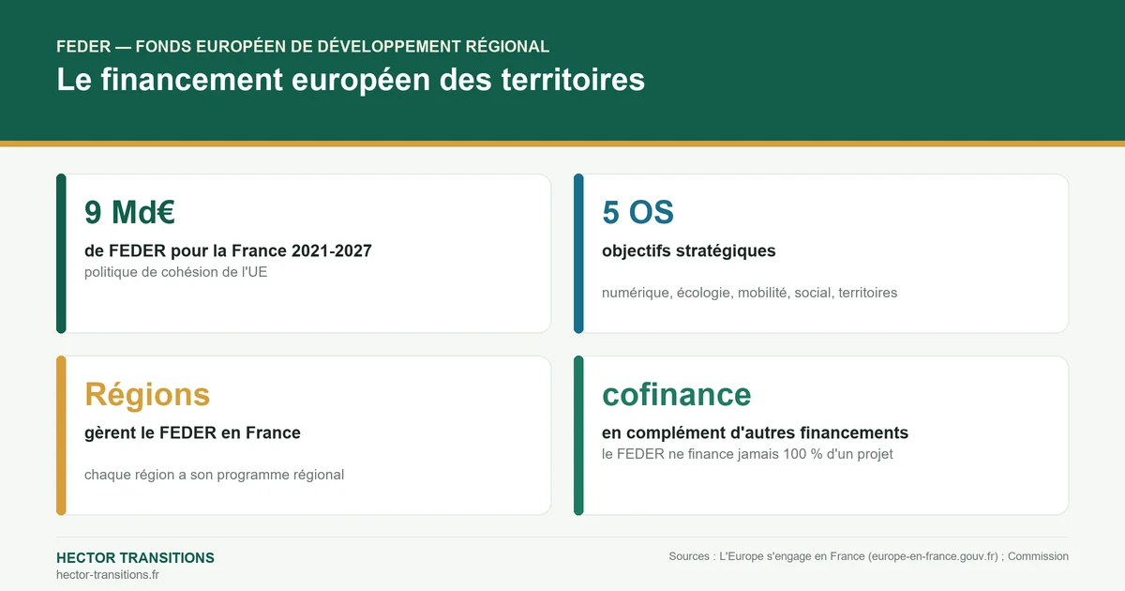Click 'politique de cohésion de l'UE' text
Viewport: 1125px width, 591px height.
[175, 272]
